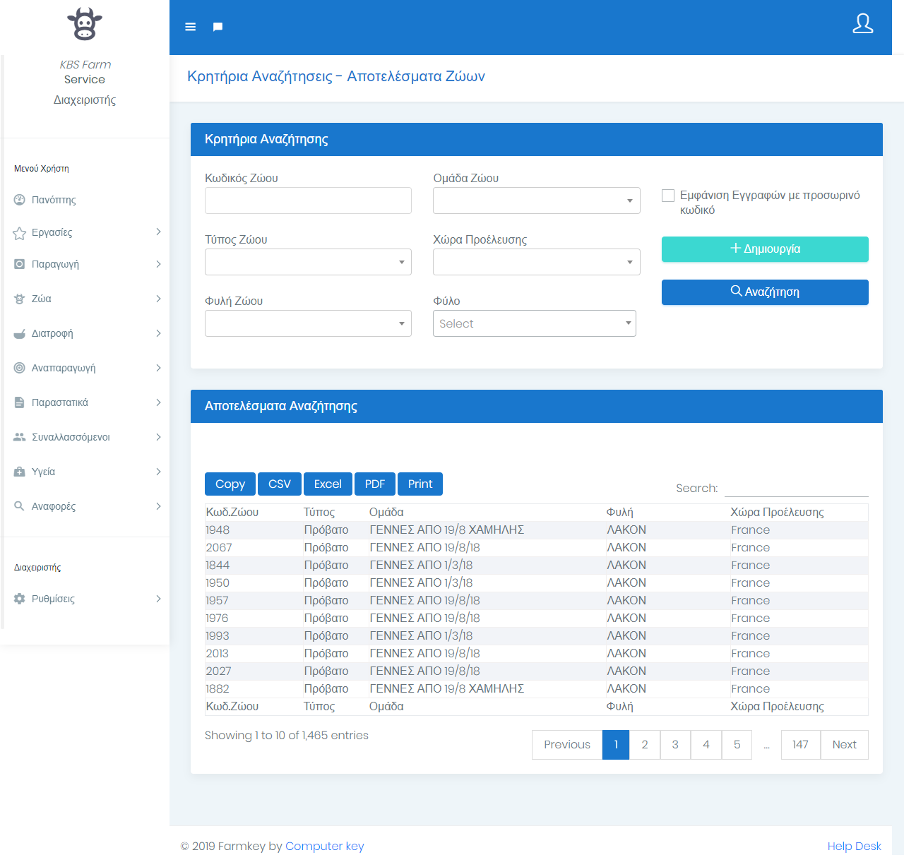The height and width of the screenshot is (867, 904).
Task: Click the Υγεία medical kit icon
Action: [20, 472]
